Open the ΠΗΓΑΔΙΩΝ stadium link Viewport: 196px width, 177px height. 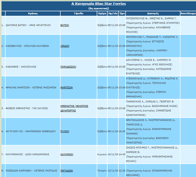[67, 171]
